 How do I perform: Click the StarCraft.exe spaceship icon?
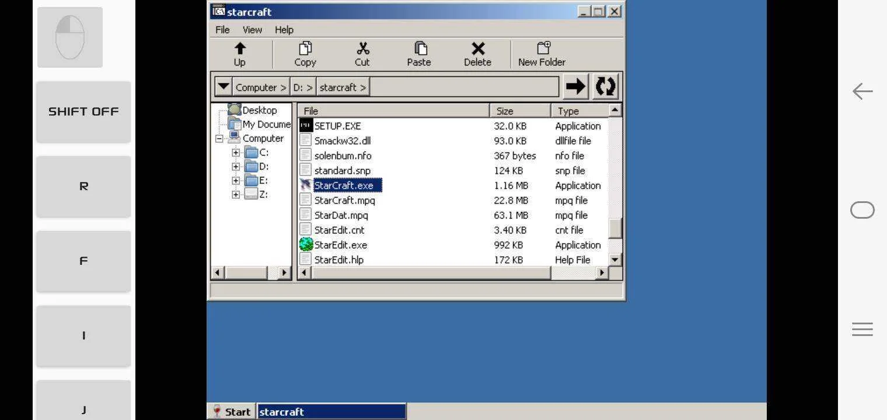tap(306, 185)
